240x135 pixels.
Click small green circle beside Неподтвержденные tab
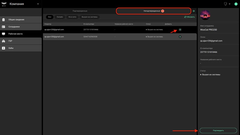click(x=194, y=11)
